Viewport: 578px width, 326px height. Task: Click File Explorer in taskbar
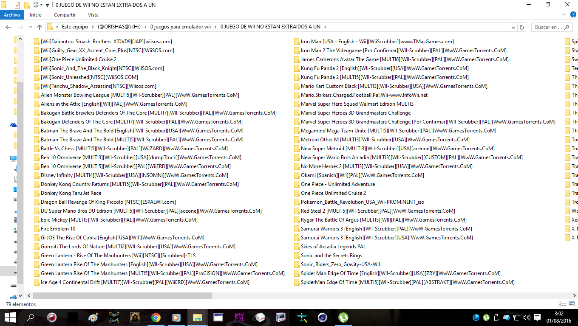tap(197, 318)
